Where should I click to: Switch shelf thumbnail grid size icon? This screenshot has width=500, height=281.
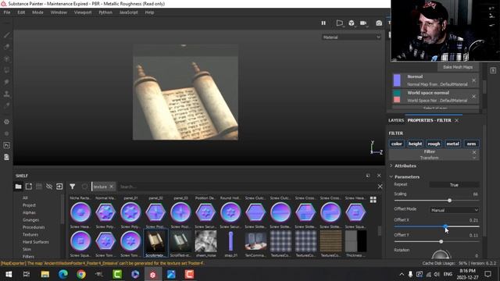point(373,200)
